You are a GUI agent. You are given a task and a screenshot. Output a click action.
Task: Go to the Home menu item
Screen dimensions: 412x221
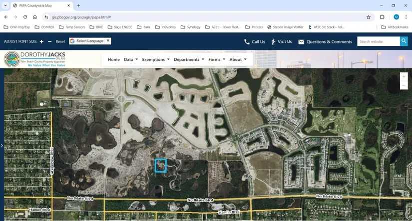coord(114,59)
